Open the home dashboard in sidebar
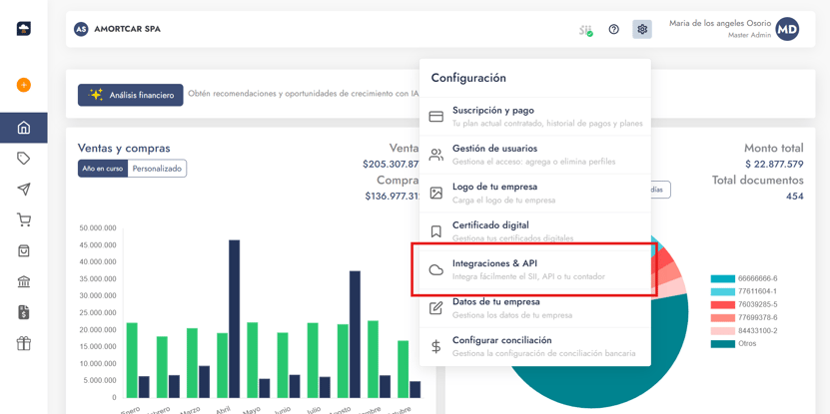The height and width of the screenshot is (414, 830). coord(23,128)
